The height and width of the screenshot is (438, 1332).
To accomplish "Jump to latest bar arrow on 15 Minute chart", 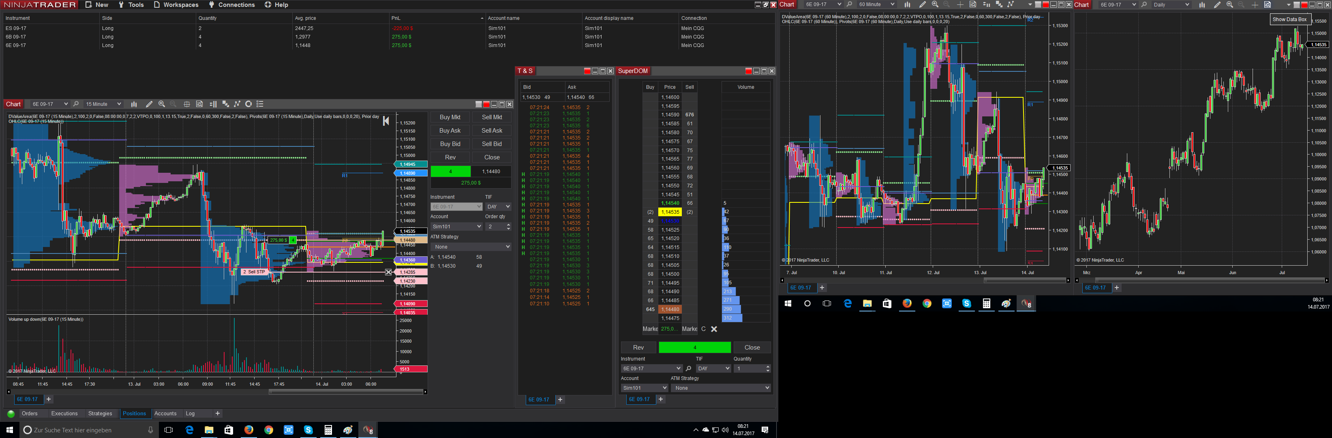I will pos(386,121).
